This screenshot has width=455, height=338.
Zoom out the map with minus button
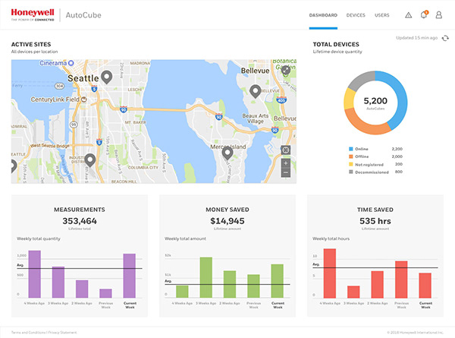[x=286, y=172]
